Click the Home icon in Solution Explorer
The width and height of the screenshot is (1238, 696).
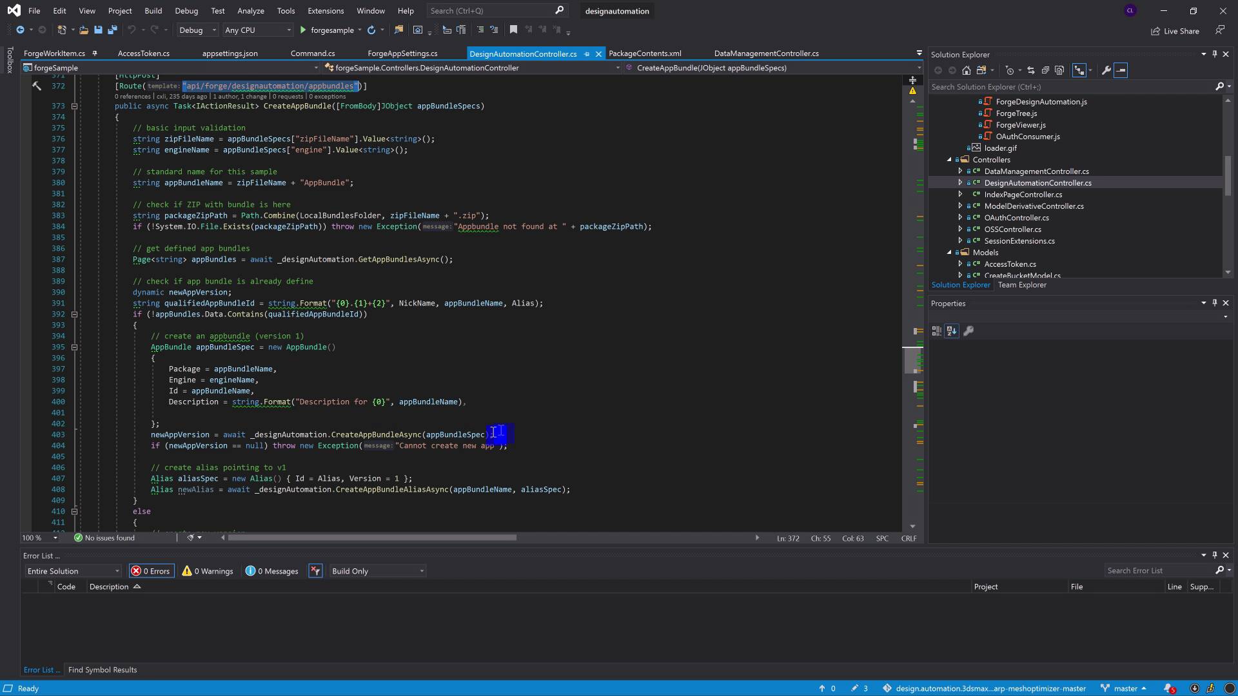[x=966, y=70]
